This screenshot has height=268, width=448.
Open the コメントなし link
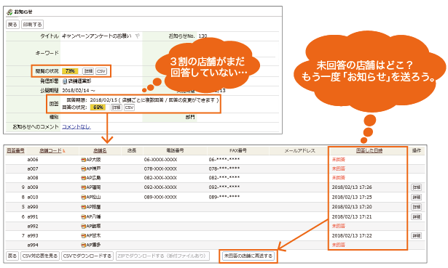(76, 127)
